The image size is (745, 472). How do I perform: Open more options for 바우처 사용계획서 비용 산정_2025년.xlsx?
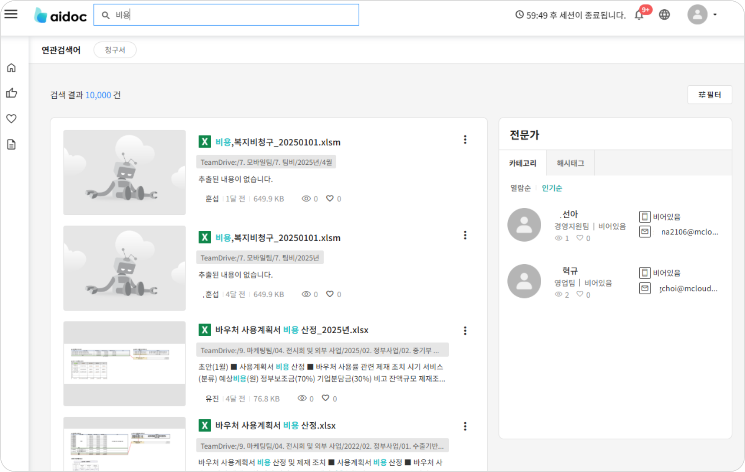(465, 331)
